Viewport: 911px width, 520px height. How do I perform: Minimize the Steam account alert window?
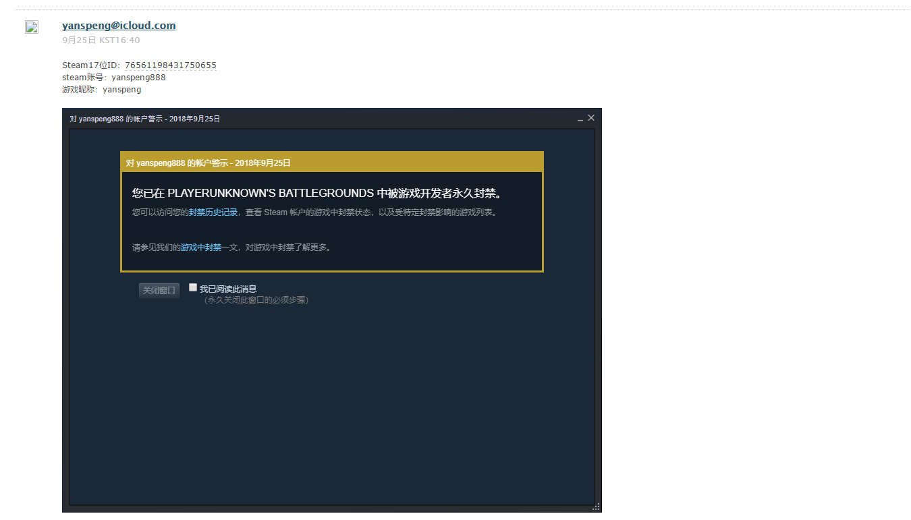coord(580,119)
